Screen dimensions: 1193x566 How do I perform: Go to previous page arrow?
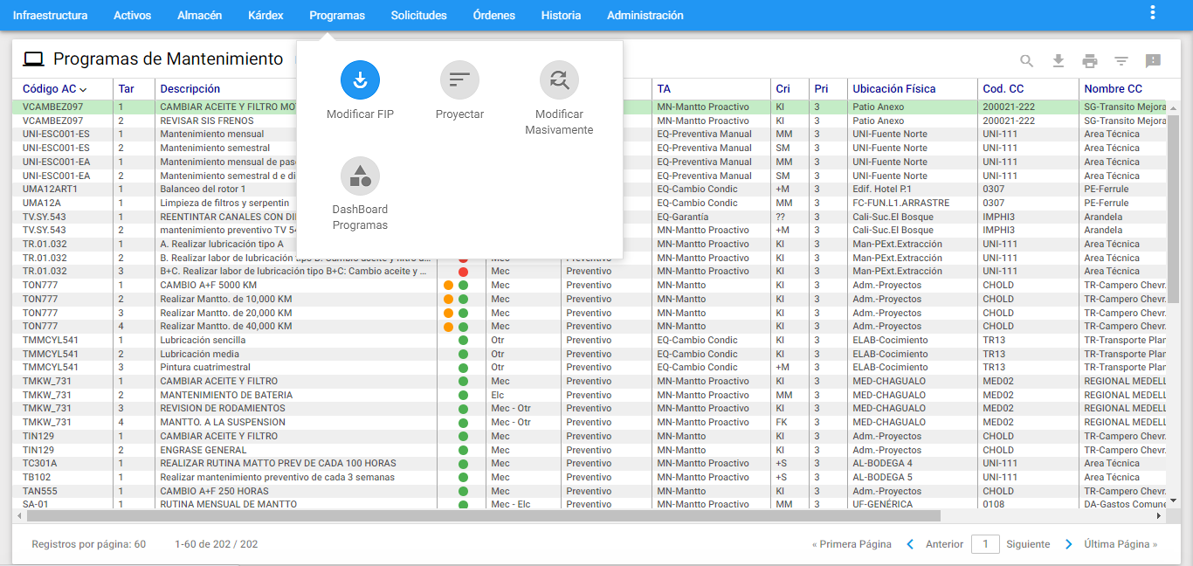coord(910,544)
